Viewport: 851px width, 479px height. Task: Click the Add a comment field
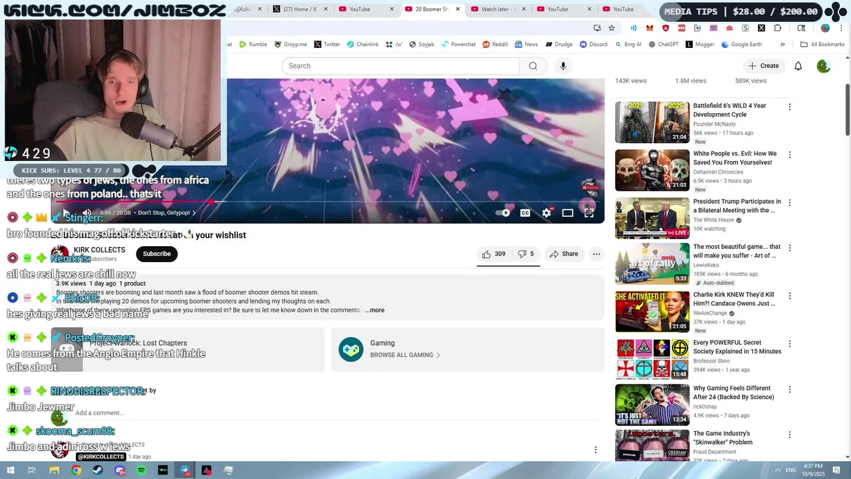337,413
